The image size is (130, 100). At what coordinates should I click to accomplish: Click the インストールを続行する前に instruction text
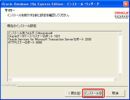pyautogui.click(x=38, y=15)
